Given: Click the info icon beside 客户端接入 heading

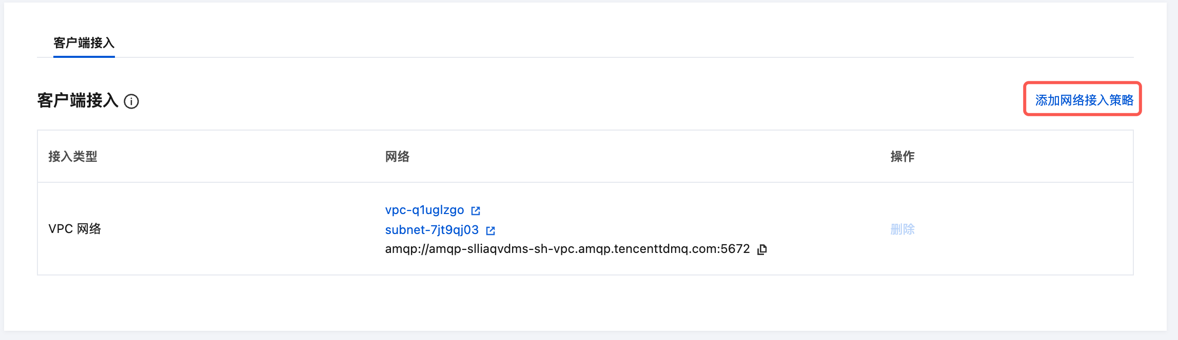Looking at the screenshot, I should click(x=131, y=101).
